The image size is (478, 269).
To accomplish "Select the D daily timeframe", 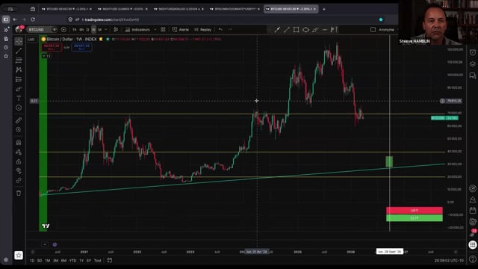I will 87,30.
